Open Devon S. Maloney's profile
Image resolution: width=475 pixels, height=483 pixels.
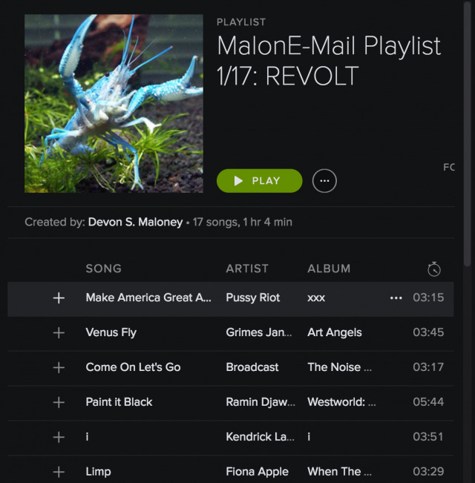pyautogui.click(x=135, y=222)
